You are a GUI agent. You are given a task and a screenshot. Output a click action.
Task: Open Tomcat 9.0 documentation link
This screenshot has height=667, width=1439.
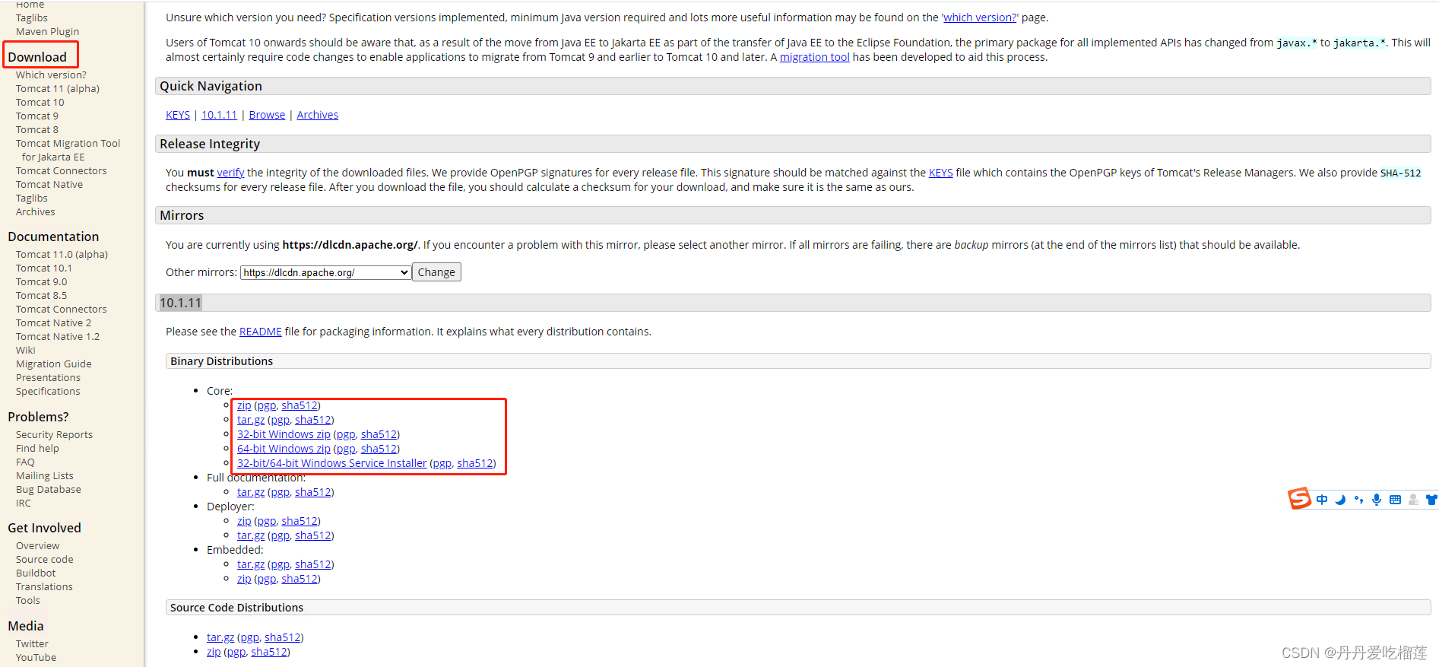point(42,282)
